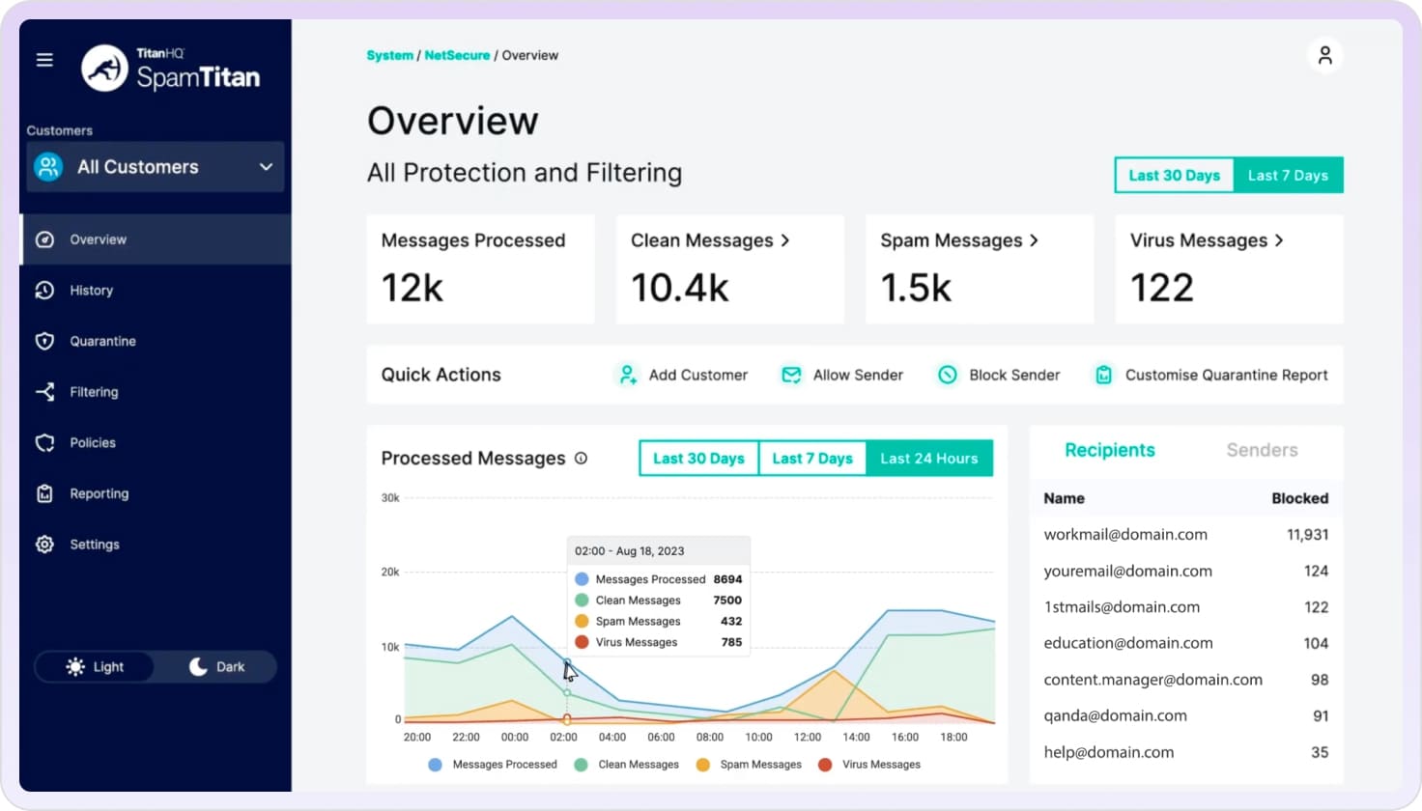Expand Clean Messages card chevron
This screenshot has height=811, width=1422.
pyautogui.click(x=785, y=240)
